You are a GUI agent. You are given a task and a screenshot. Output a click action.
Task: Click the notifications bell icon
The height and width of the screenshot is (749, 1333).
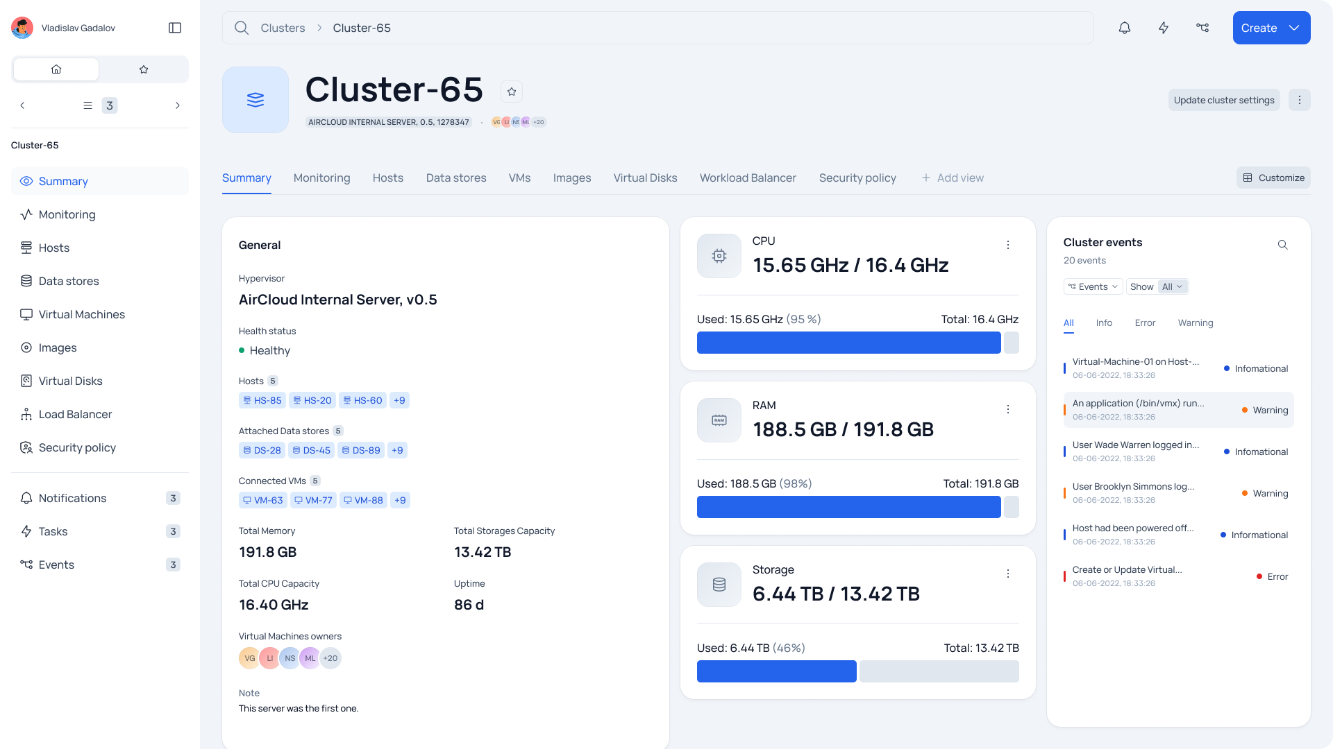[x=1125, y=28]
